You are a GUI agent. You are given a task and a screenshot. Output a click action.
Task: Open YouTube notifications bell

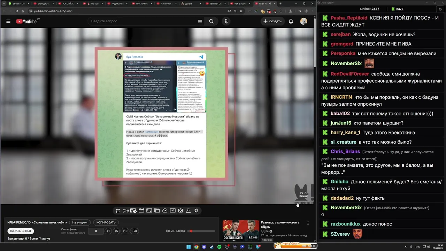tap(291, 21)
